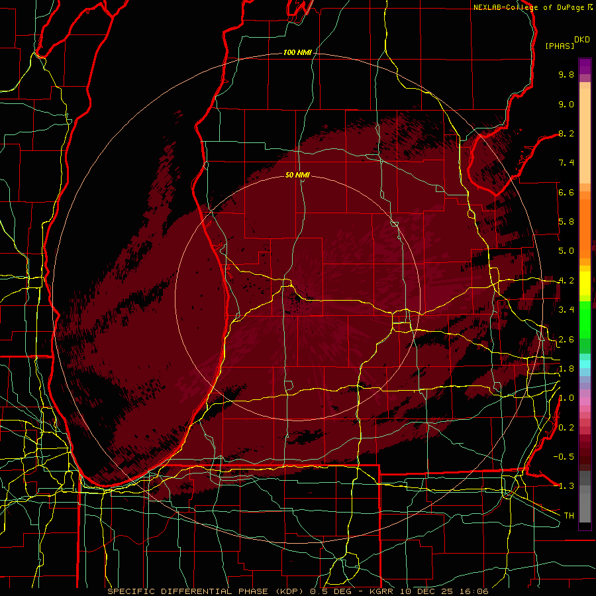Click the 3.4 scale value
This screenshot has height=596, width=596.
tap(566, 310)
